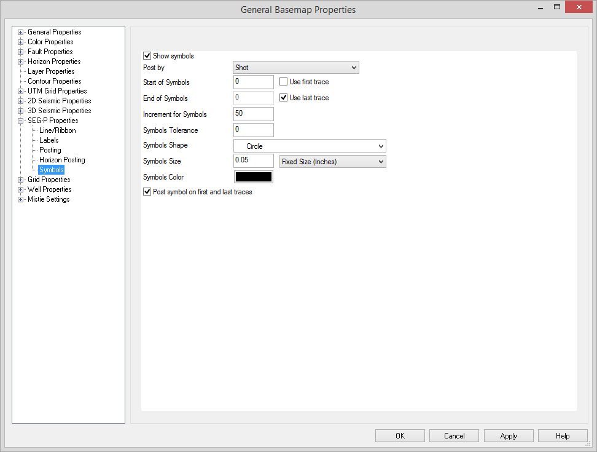Collapse the SEG-P Properties tree node
597x452 pixels.
tap(21, 121)
